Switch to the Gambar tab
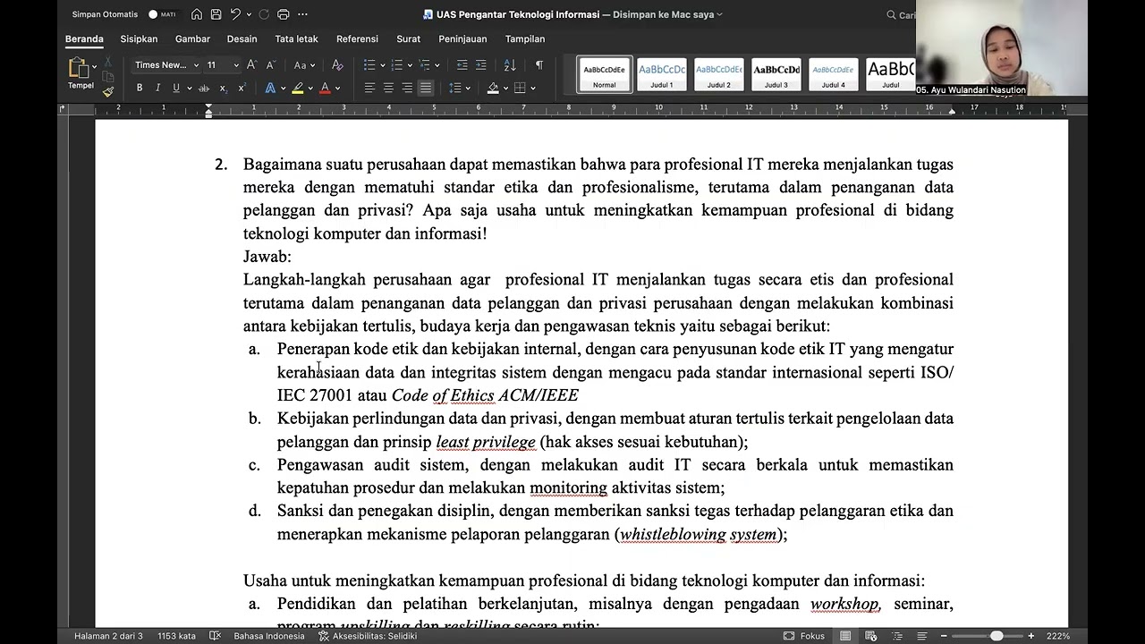Screen dimensions: 1145x644 click(x=192, y=39)
